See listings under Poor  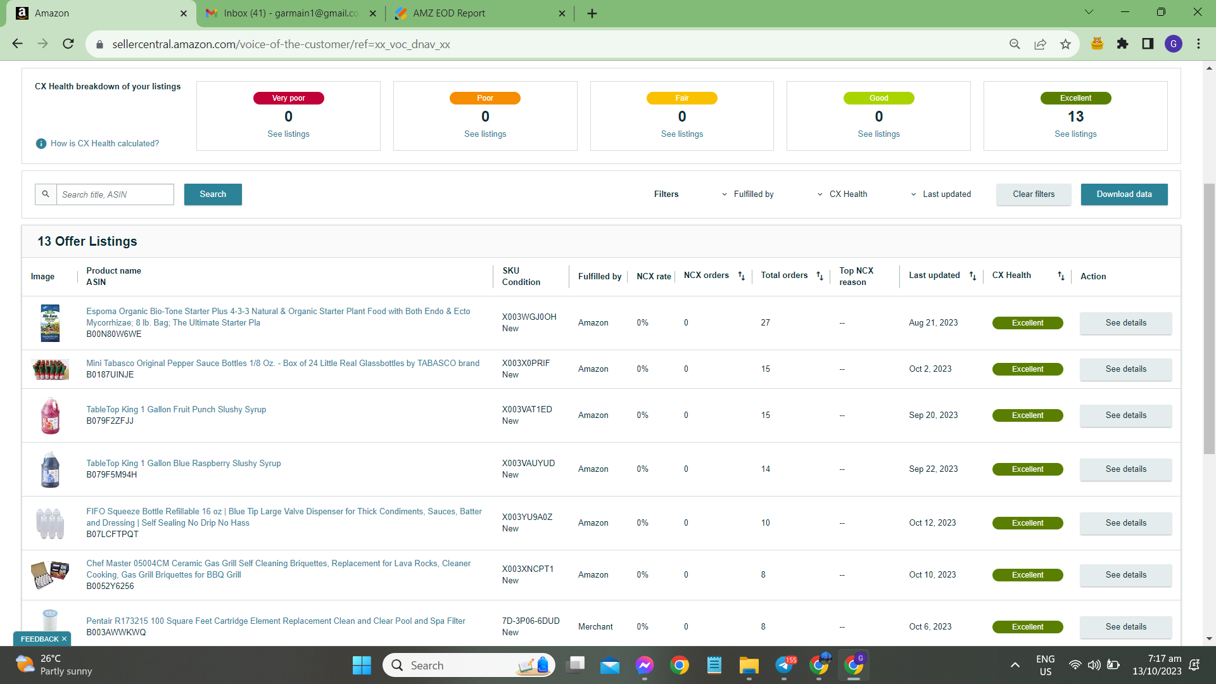(x=485, y=134)
